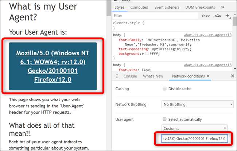This screenshot has width=237, height=151.
Task: Close the Network conditions tab
Action: [x=208, y=76]
